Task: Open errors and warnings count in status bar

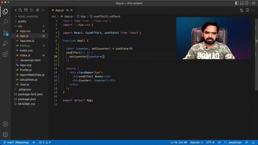Action: (45, 142)
